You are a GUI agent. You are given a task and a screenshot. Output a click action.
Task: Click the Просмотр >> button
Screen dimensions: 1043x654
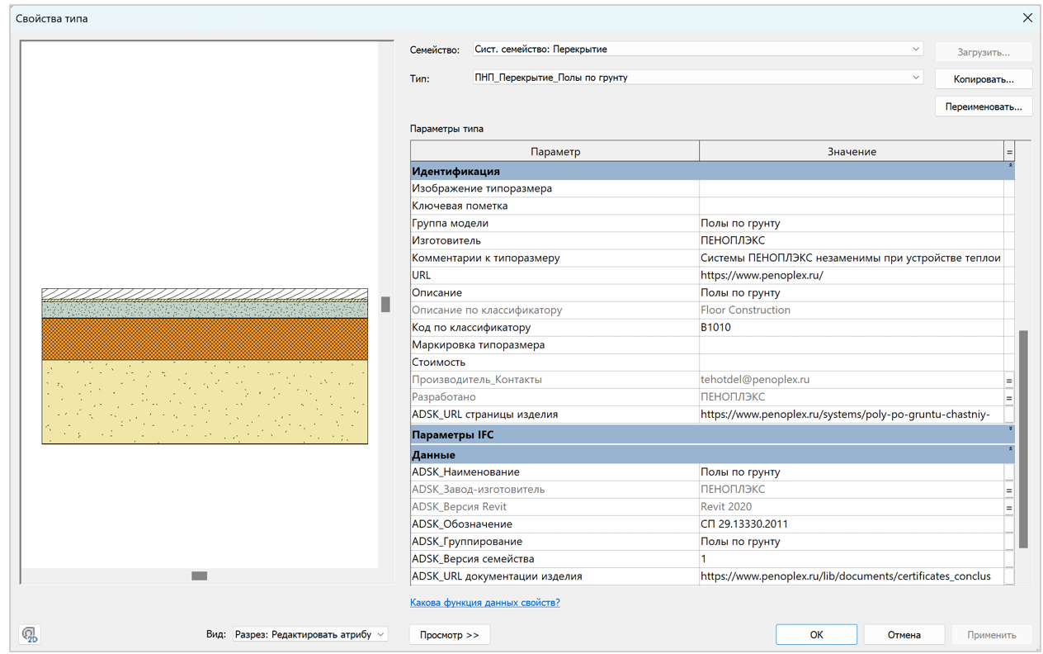pos(449,635)
